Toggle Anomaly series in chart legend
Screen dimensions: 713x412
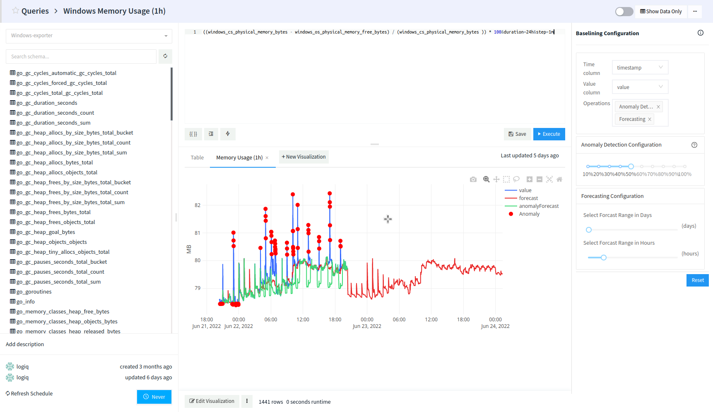(529, 214)
